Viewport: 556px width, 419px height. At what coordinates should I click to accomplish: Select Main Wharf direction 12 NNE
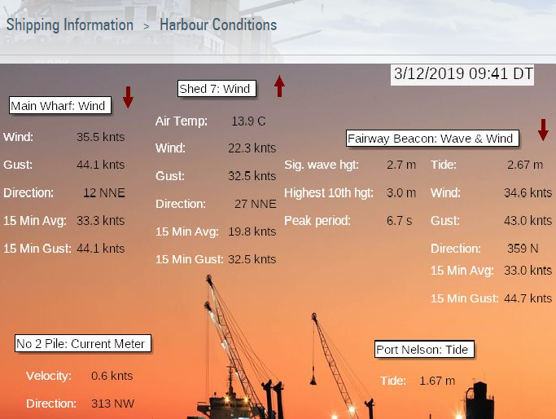pos(104,193)
